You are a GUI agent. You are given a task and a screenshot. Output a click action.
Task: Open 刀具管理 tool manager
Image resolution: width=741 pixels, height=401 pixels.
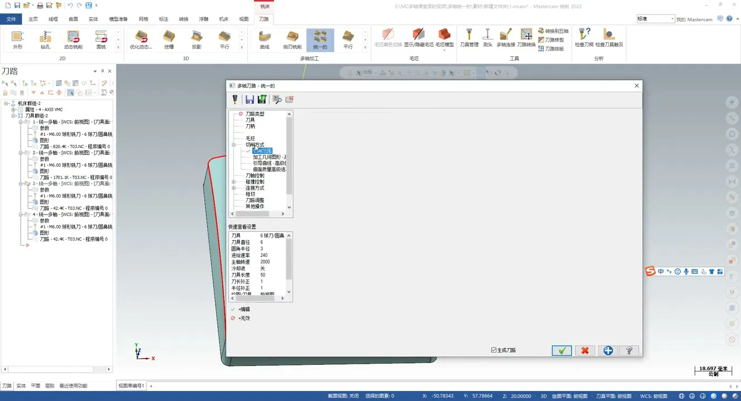pyautogui.click(x=469, y=37)
